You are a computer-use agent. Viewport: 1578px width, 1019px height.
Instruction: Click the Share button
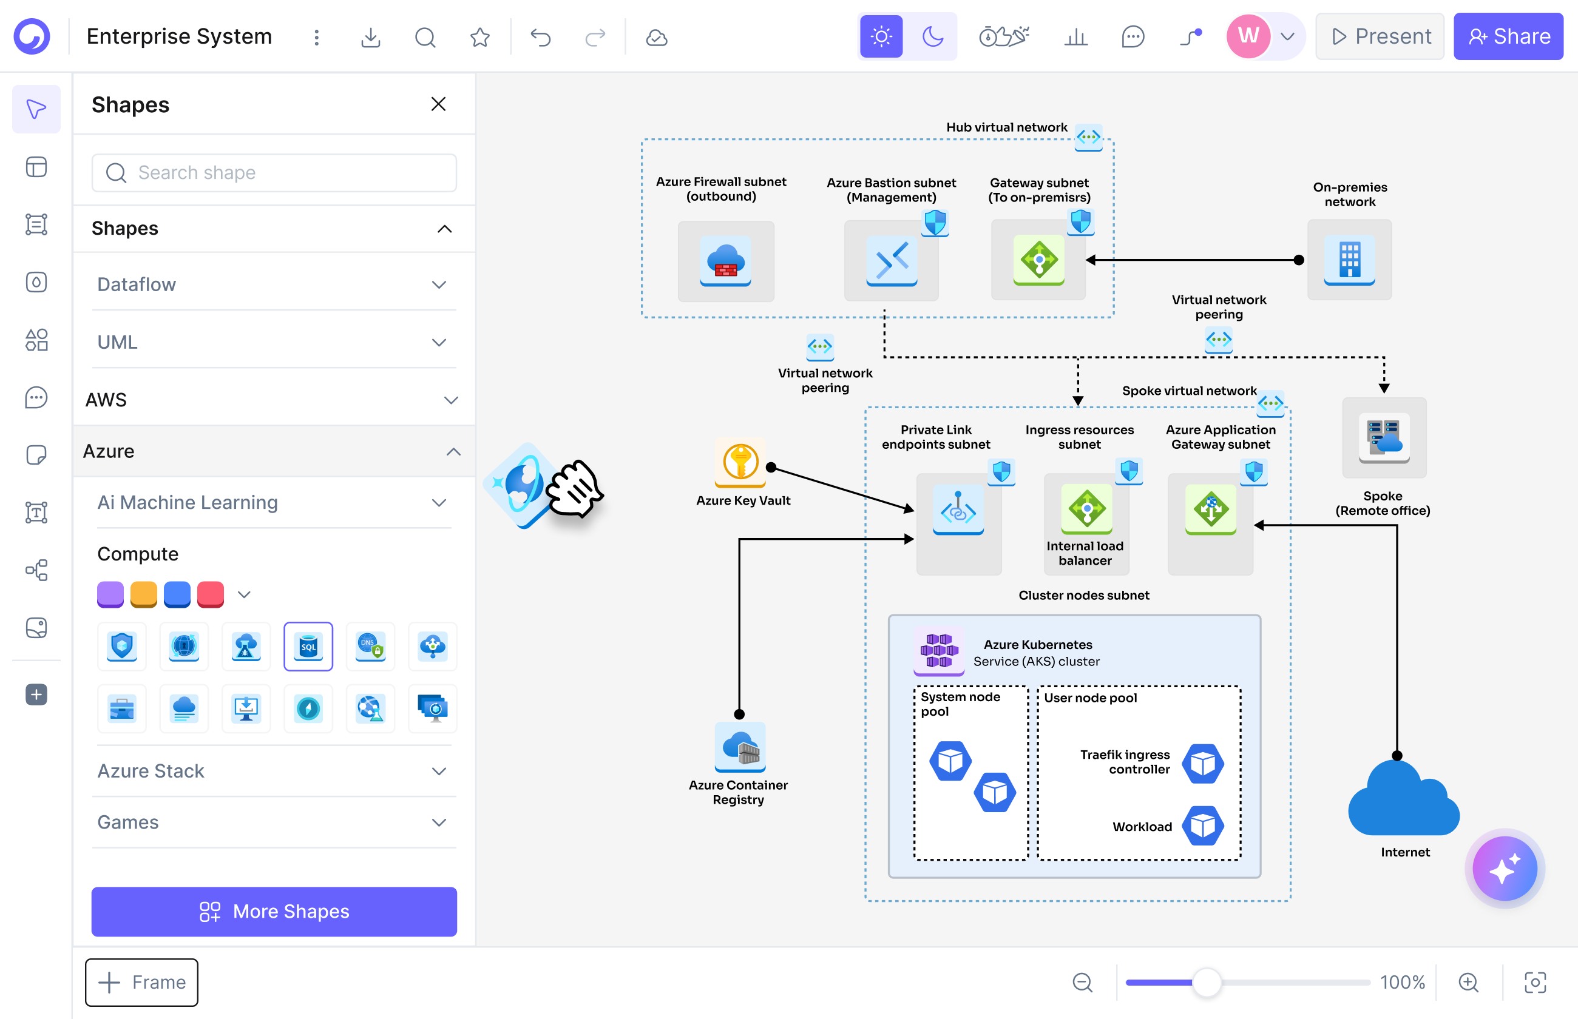point(1508,36)
